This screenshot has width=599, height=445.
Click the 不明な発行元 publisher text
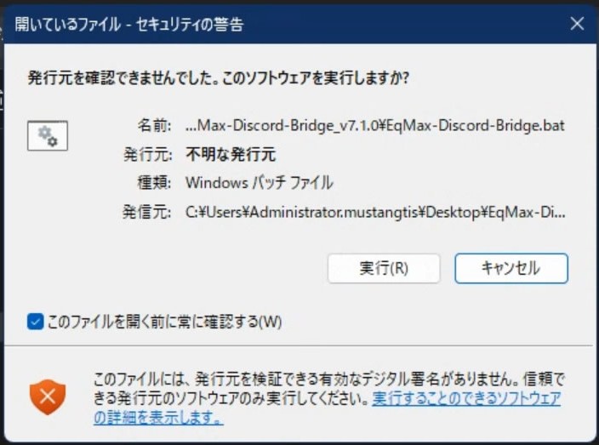coord(231,155)
